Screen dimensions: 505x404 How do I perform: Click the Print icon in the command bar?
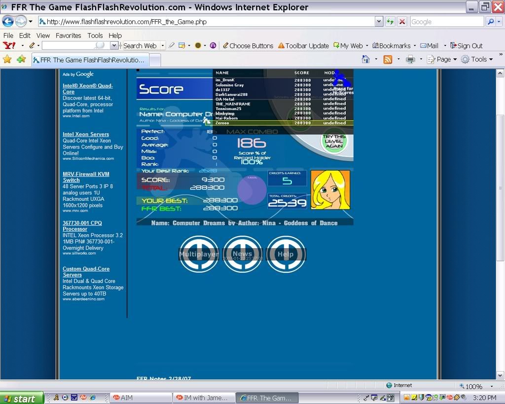[410, 59]
